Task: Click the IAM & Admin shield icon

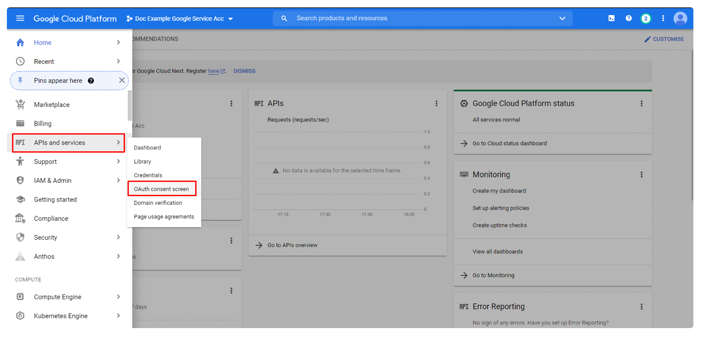Action: tap(20, 181)
